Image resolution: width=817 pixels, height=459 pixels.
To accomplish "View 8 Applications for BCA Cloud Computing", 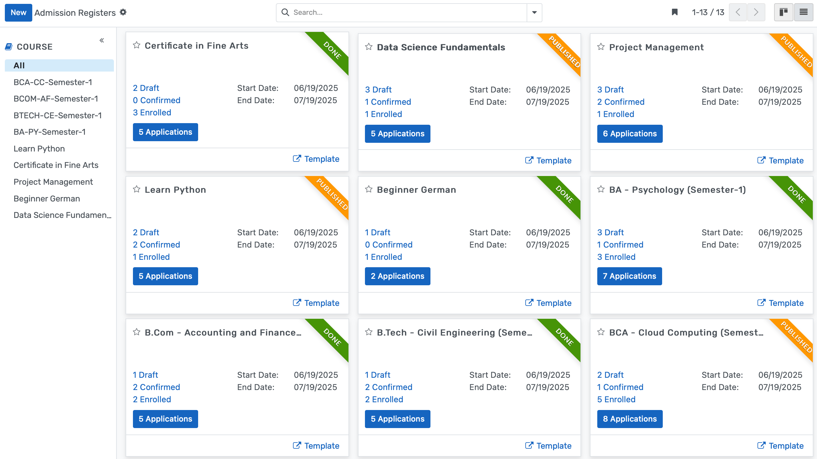I will pos(629,419).
